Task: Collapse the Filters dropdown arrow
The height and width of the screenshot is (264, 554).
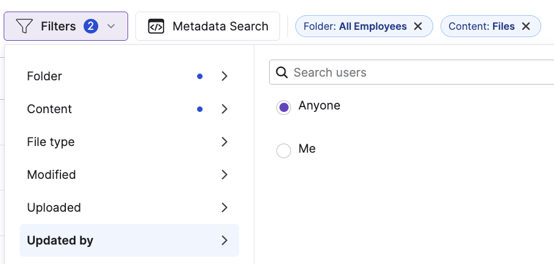Action: (111, 27)
